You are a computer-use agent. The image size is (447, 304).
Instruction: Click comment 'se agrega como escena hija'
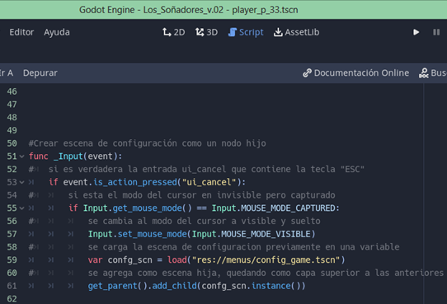click(x=154, y=273)
